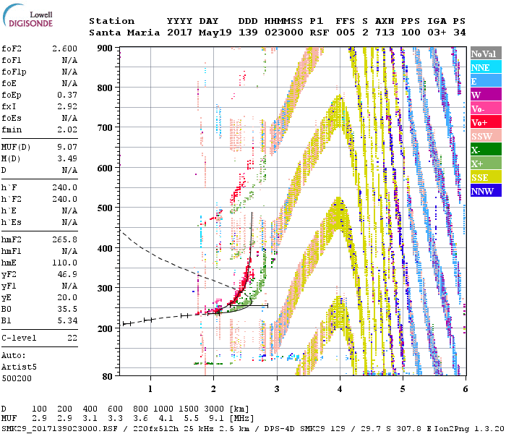Select the NNW legend swatch
This screenshot has width=506, height=434.
tap(486, 190)
